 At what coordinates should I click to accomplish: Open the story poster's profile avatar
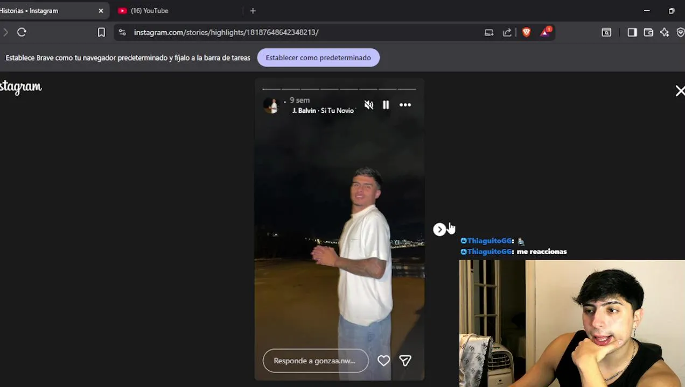tap(271, 105)
